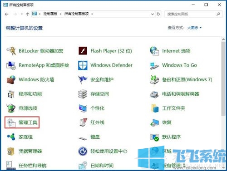227x171 pixels.
Task: Click the 恢复 text link
Action: click(x=167, y=122)
